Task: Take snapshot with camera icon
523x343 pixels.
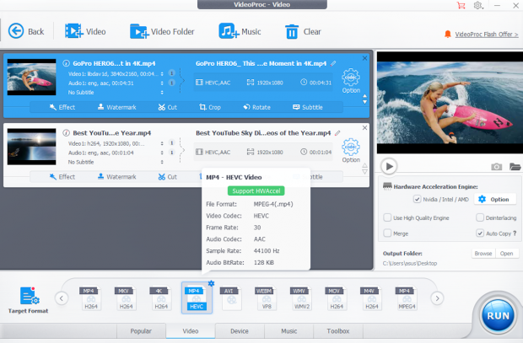Action: pos(496,166)
